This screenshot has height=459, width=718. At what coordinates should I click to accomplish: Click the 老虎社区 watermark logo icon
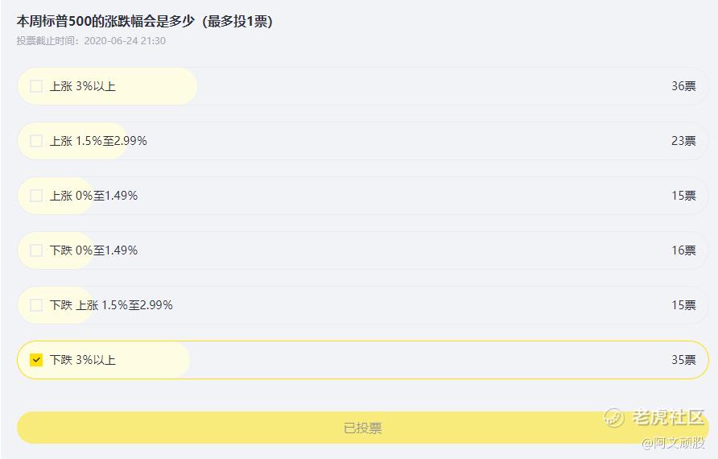coord(613,417)
